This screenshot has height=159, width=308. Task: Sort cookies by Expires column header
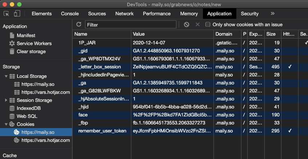256,34
